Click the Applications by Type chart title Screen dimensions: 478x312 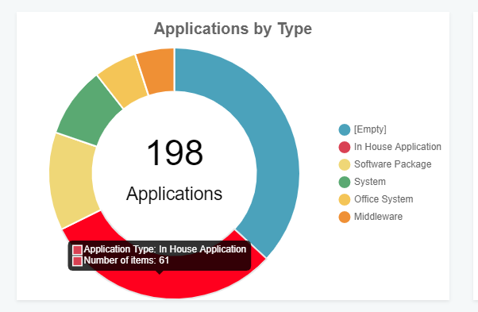233,29
